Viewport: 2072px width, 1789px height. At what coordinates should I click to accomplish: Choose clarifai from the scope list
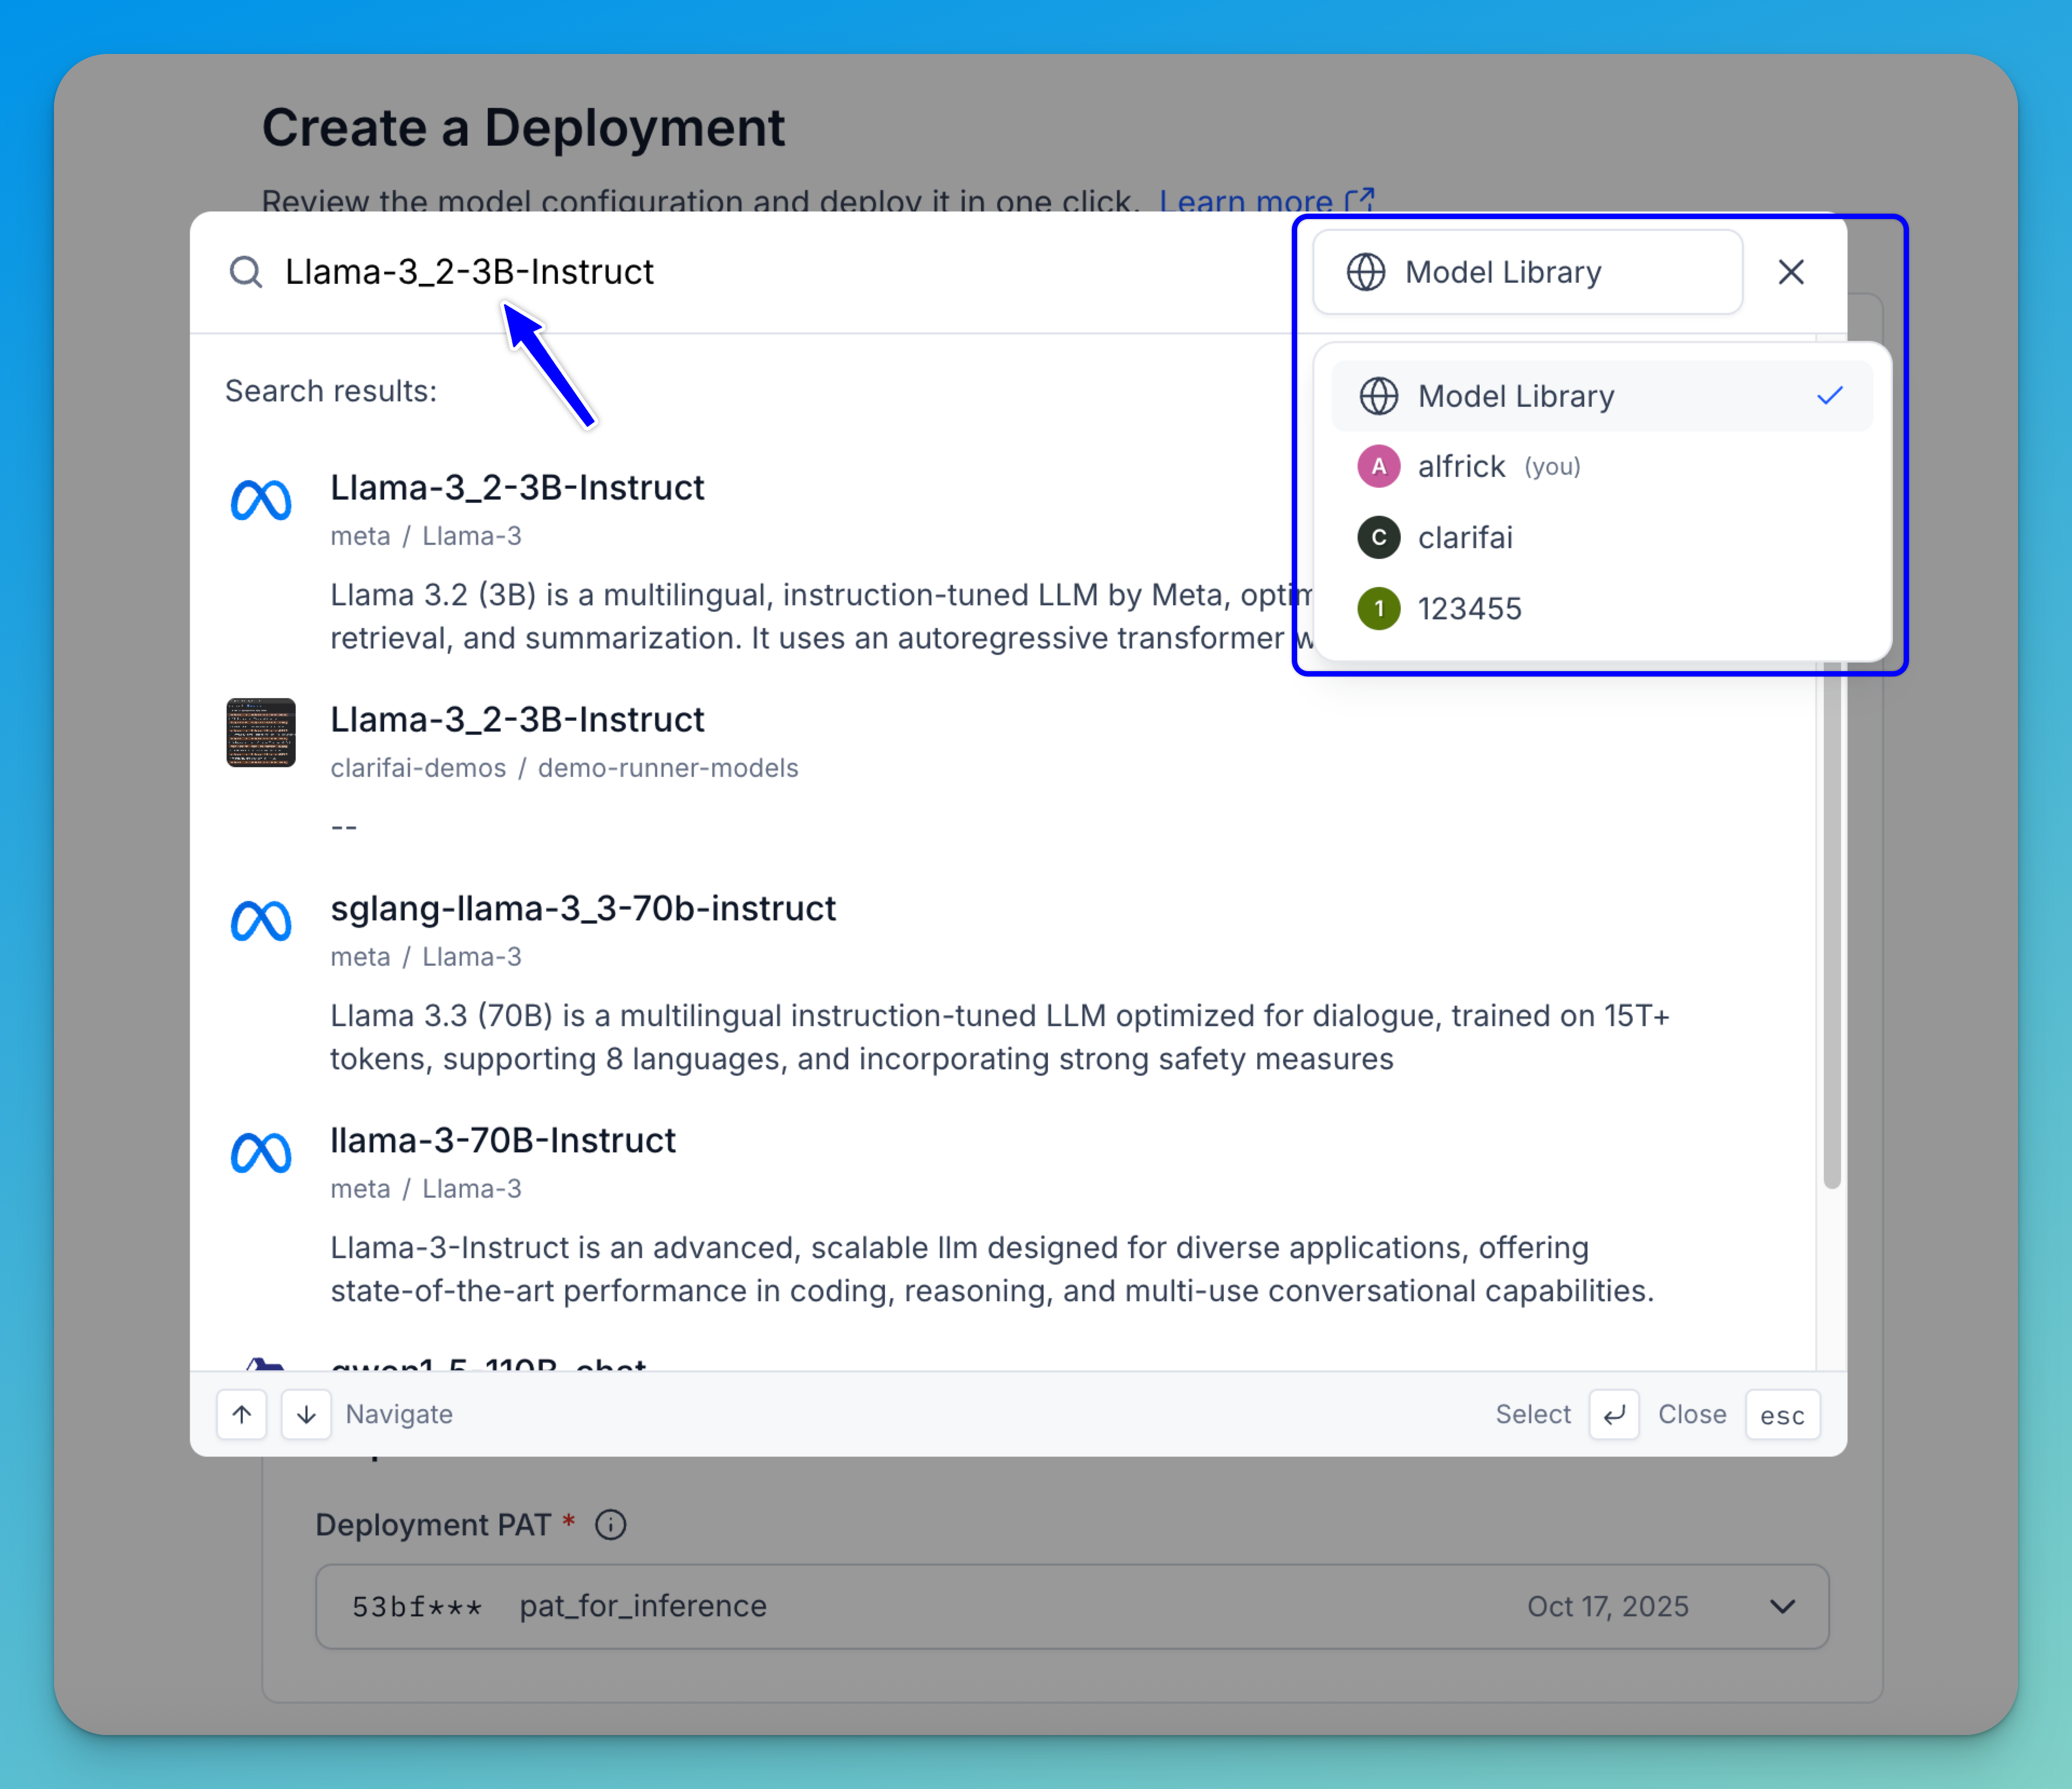(x=1466, y=537)
